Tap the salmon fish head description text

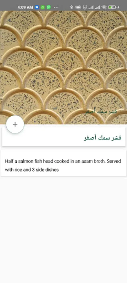point(63,165)
